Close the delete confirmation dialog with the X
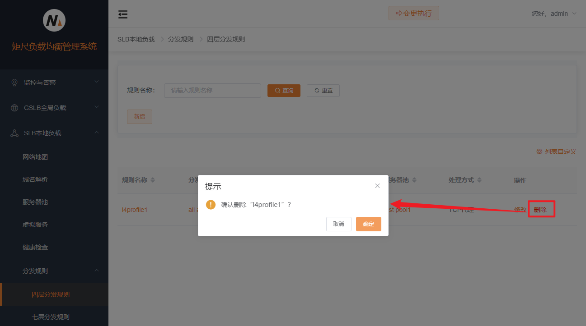This screenshot has width=586, height=326. pos(377,185)
